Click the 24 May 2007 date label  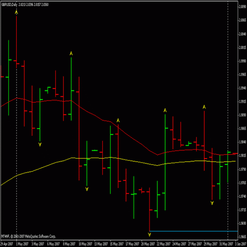click(179, 244)
